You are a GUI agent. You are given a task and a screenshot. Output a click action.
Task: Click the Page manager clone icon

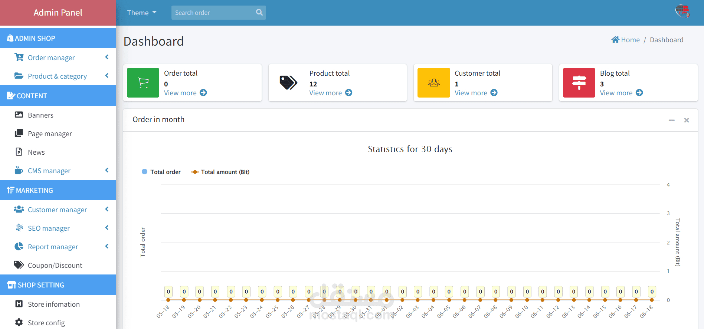tap(19, 133)
